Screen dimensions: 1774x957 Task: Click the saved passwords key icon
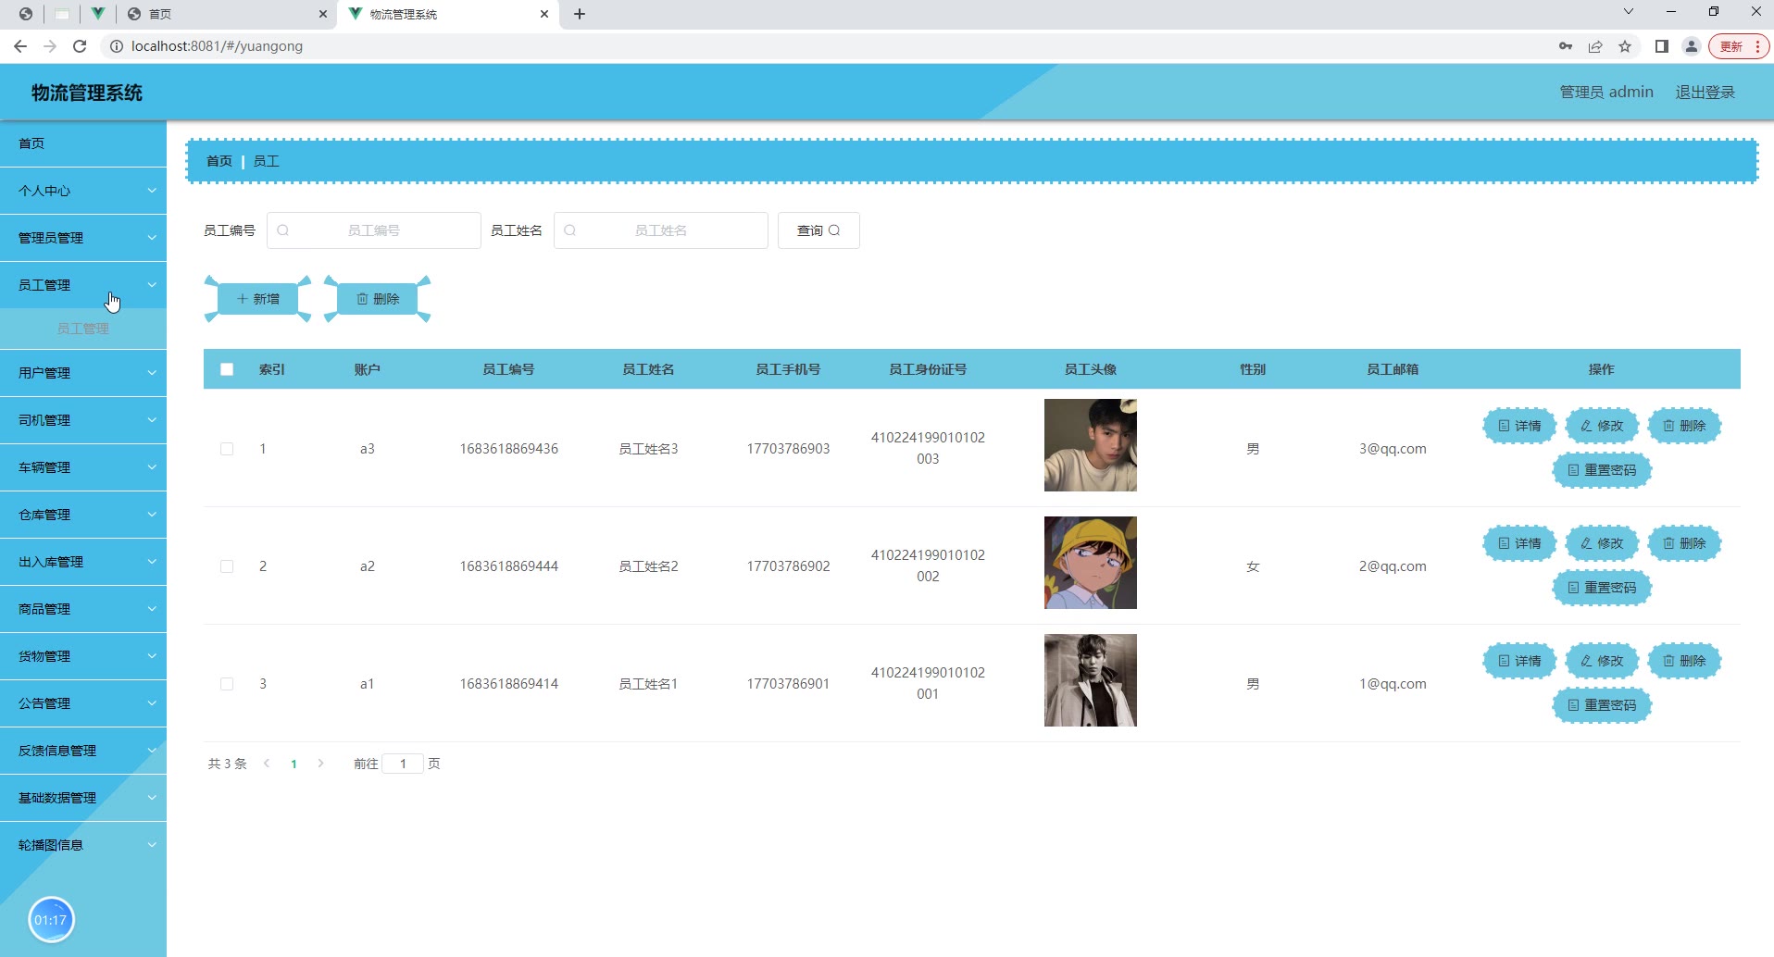coord(1566,46)
